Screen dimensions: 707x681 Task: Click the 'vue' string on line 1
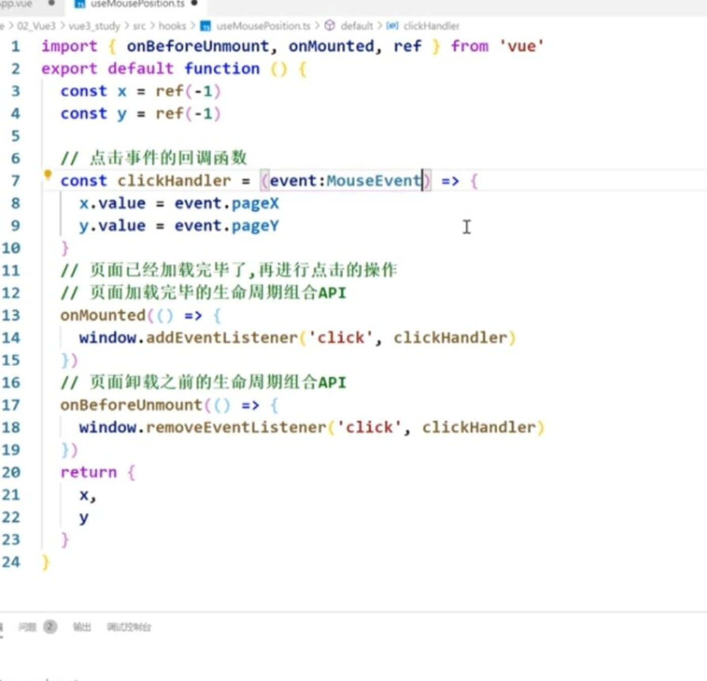tap(522, 46)
